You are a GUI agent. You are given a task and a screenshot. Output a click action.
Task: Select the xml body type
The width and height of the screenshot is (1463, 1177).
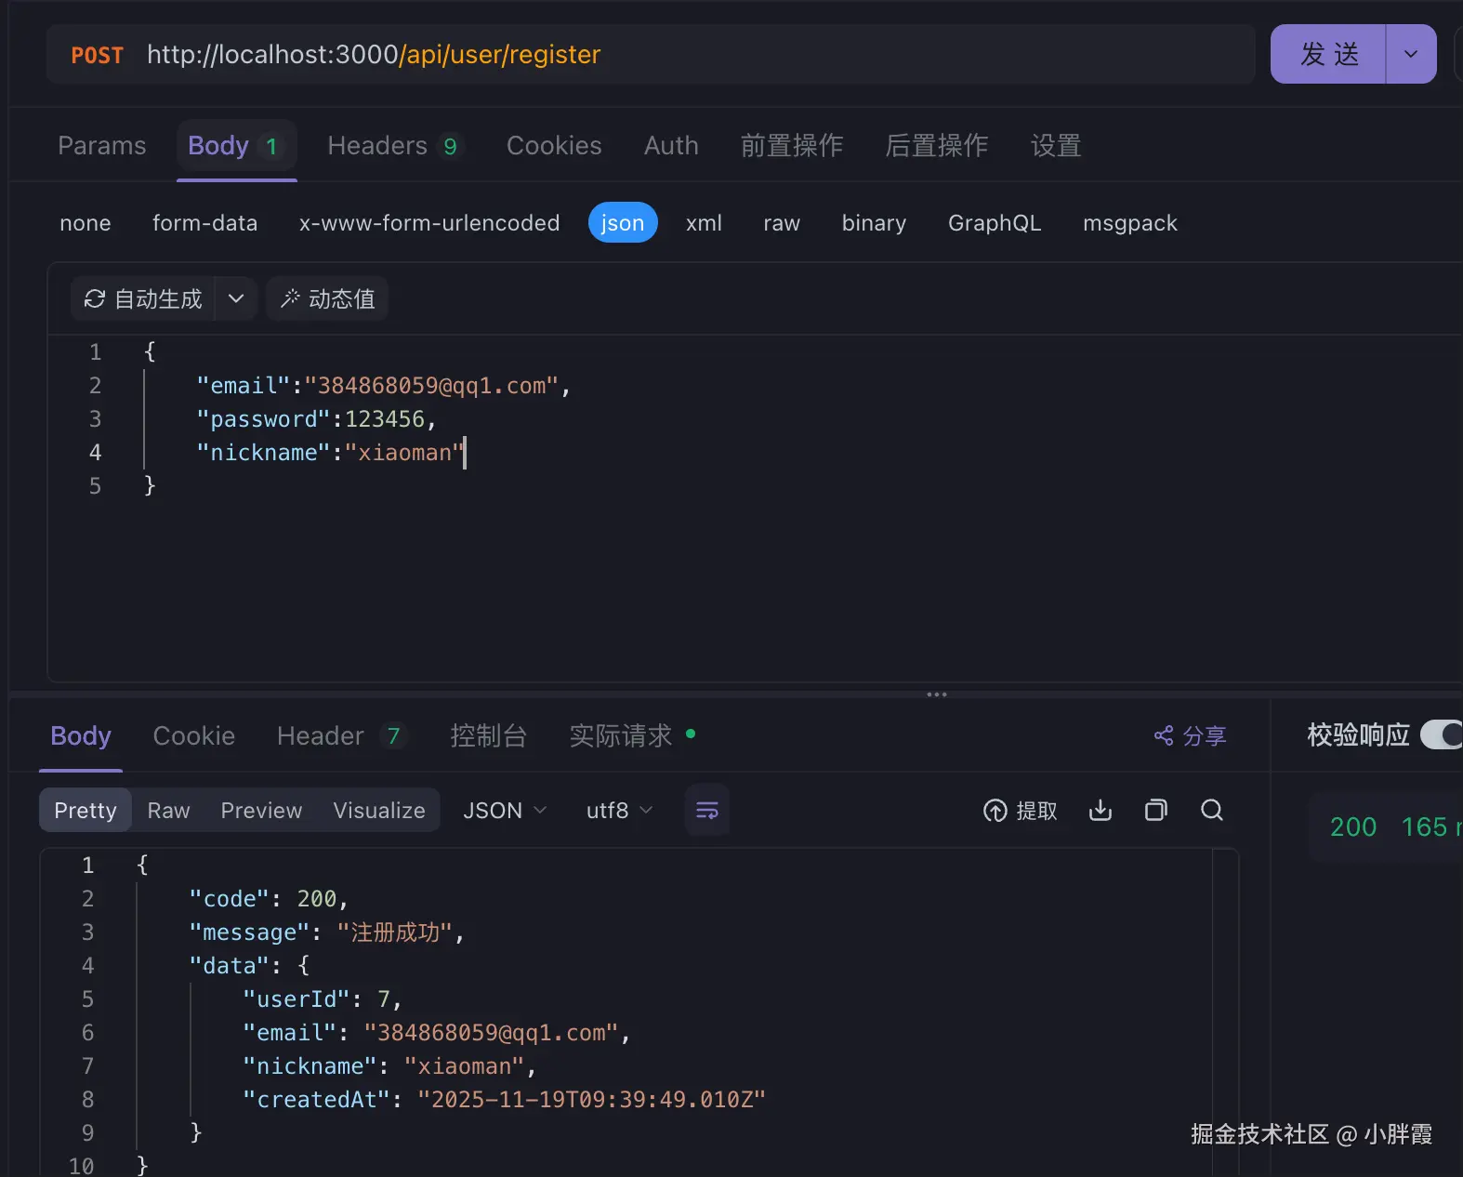[704, 223]
